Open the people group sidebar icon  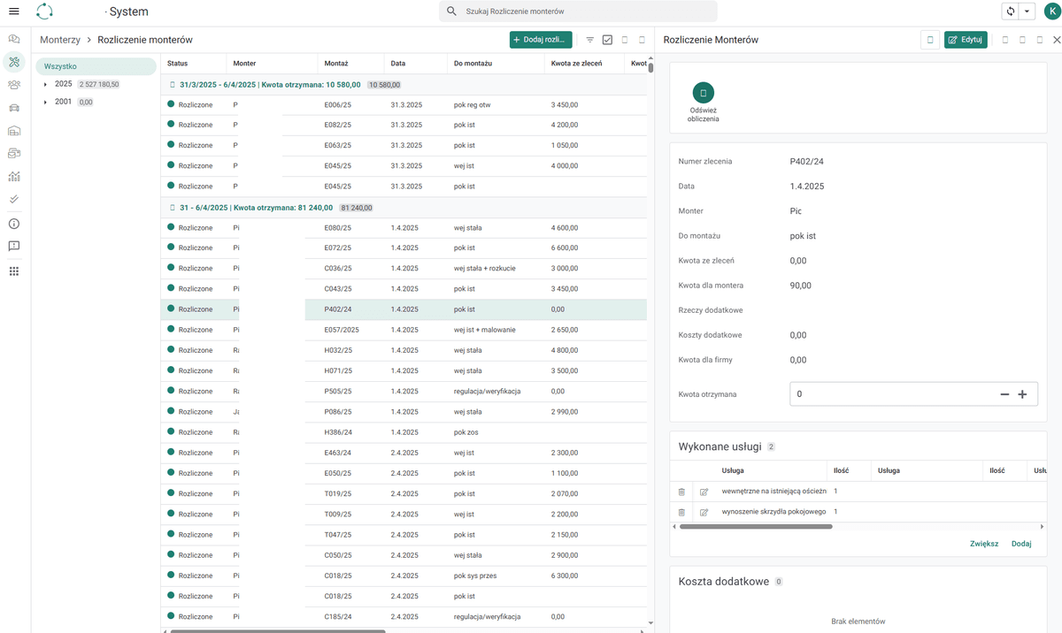14,85
